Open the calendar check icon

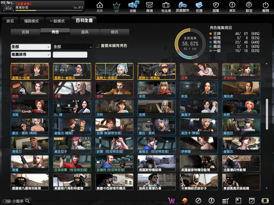pyautogui.click(x=252, y=200)
